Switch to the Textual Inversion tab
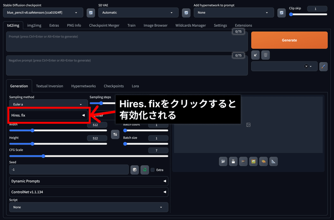The height and width of the screenshot is (220, 334). click(49, 86)
